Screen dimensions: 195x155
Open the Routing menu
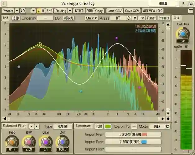point(61,11)
